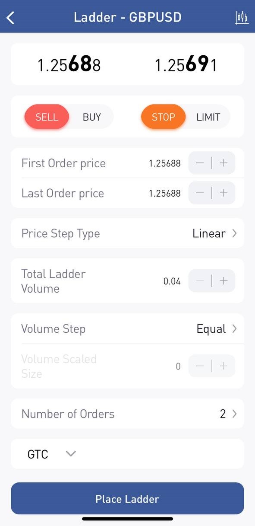
Task: Increase Total Ladder Volume with plus
Action: click(224, 281)
